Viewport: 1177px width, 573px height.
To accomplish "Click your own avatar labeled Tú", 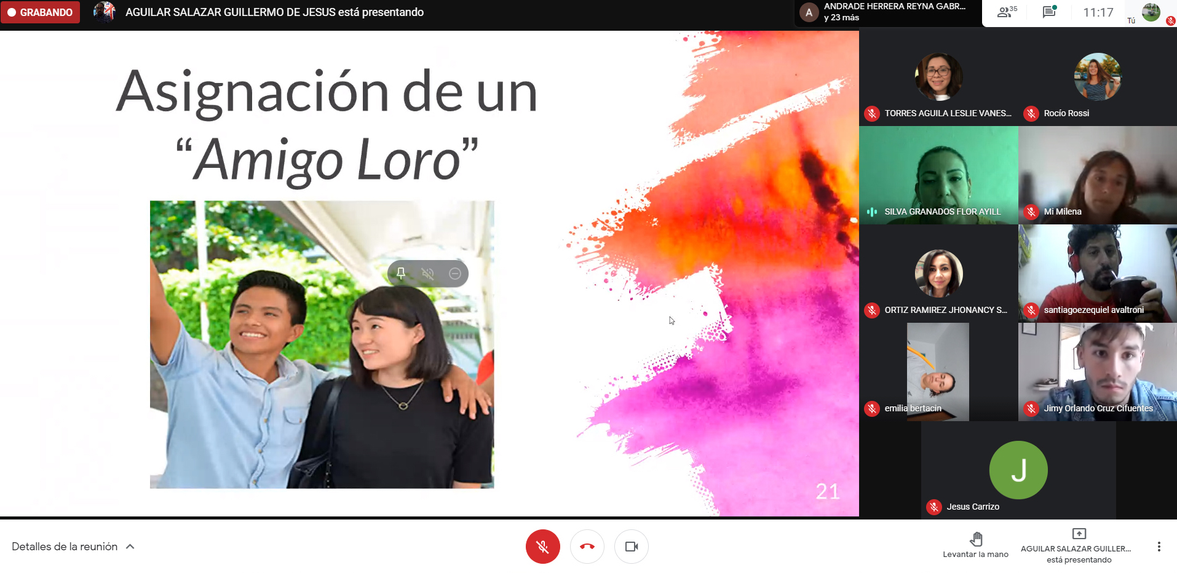I will click(1151, 12).
